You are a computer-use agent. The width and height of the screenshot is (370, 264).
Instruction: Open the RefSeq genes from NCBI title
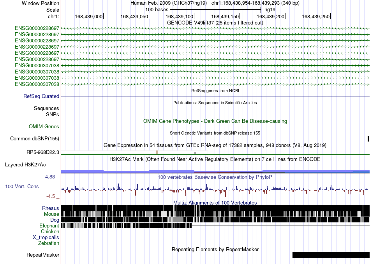pos(215,91)
